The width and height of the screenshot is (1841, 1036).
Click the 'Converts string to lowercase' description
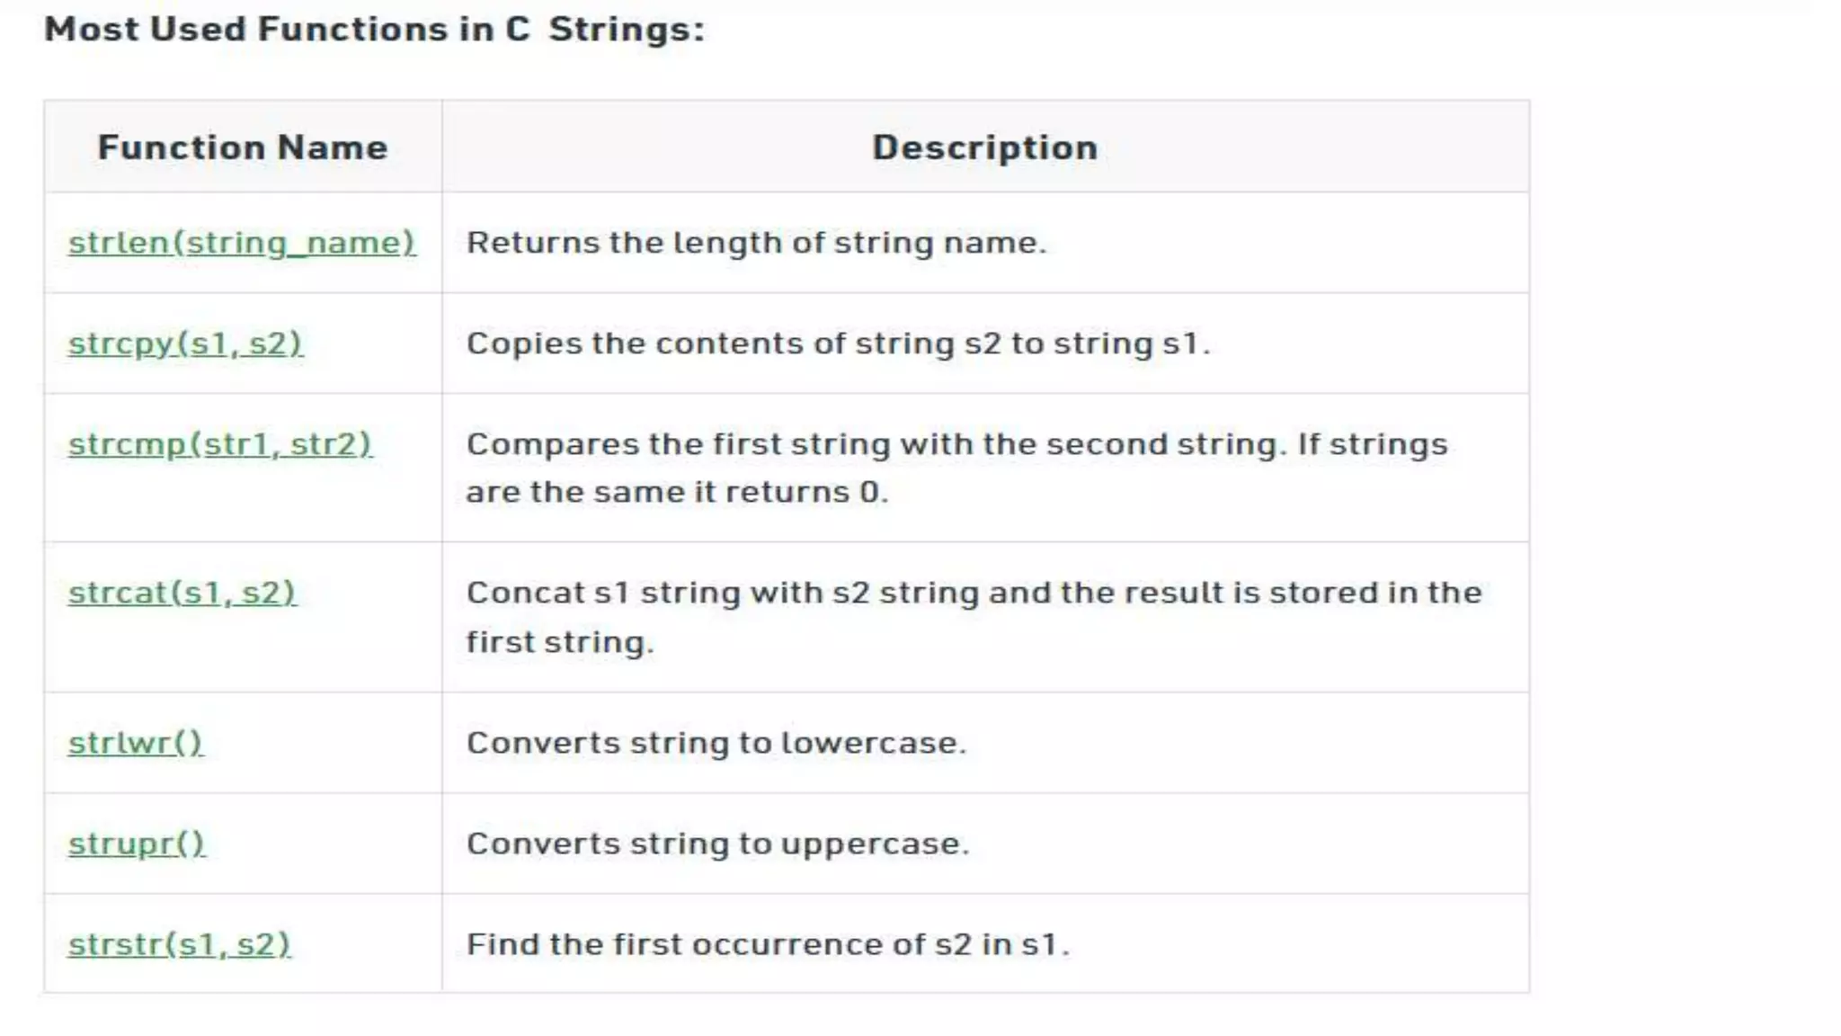pyautogui.click(x=716, y=743)
